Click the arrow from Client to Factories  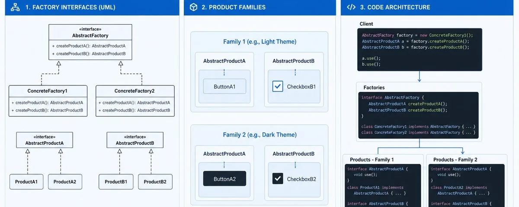pyautogui.click(x=420, y=76)
